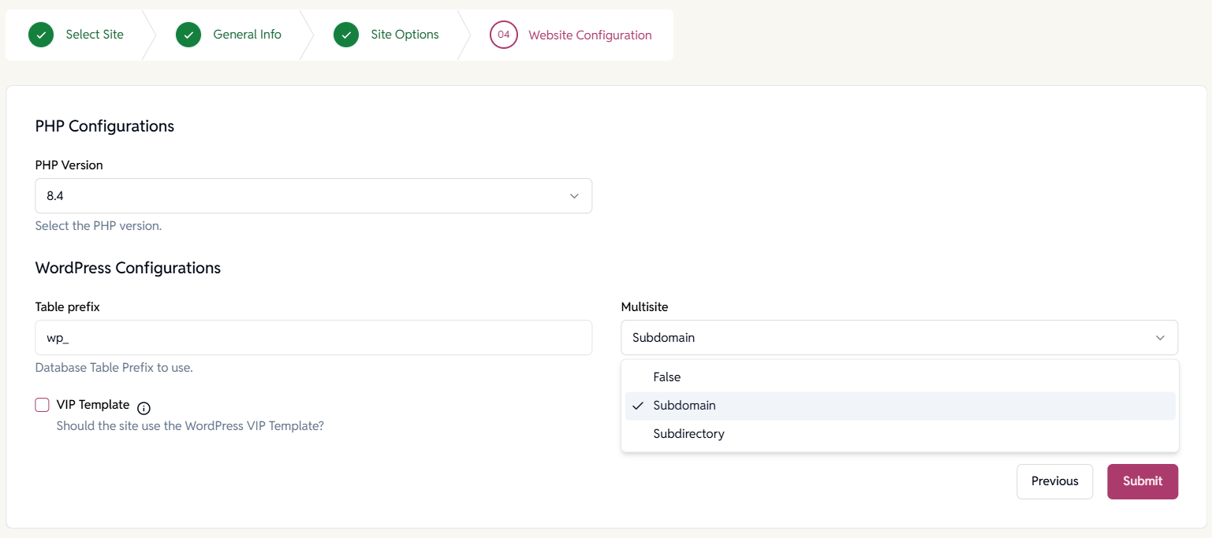Focus the Table prefix input field
This screenshot has height=538, width=1212.
(x=313, y=338)
